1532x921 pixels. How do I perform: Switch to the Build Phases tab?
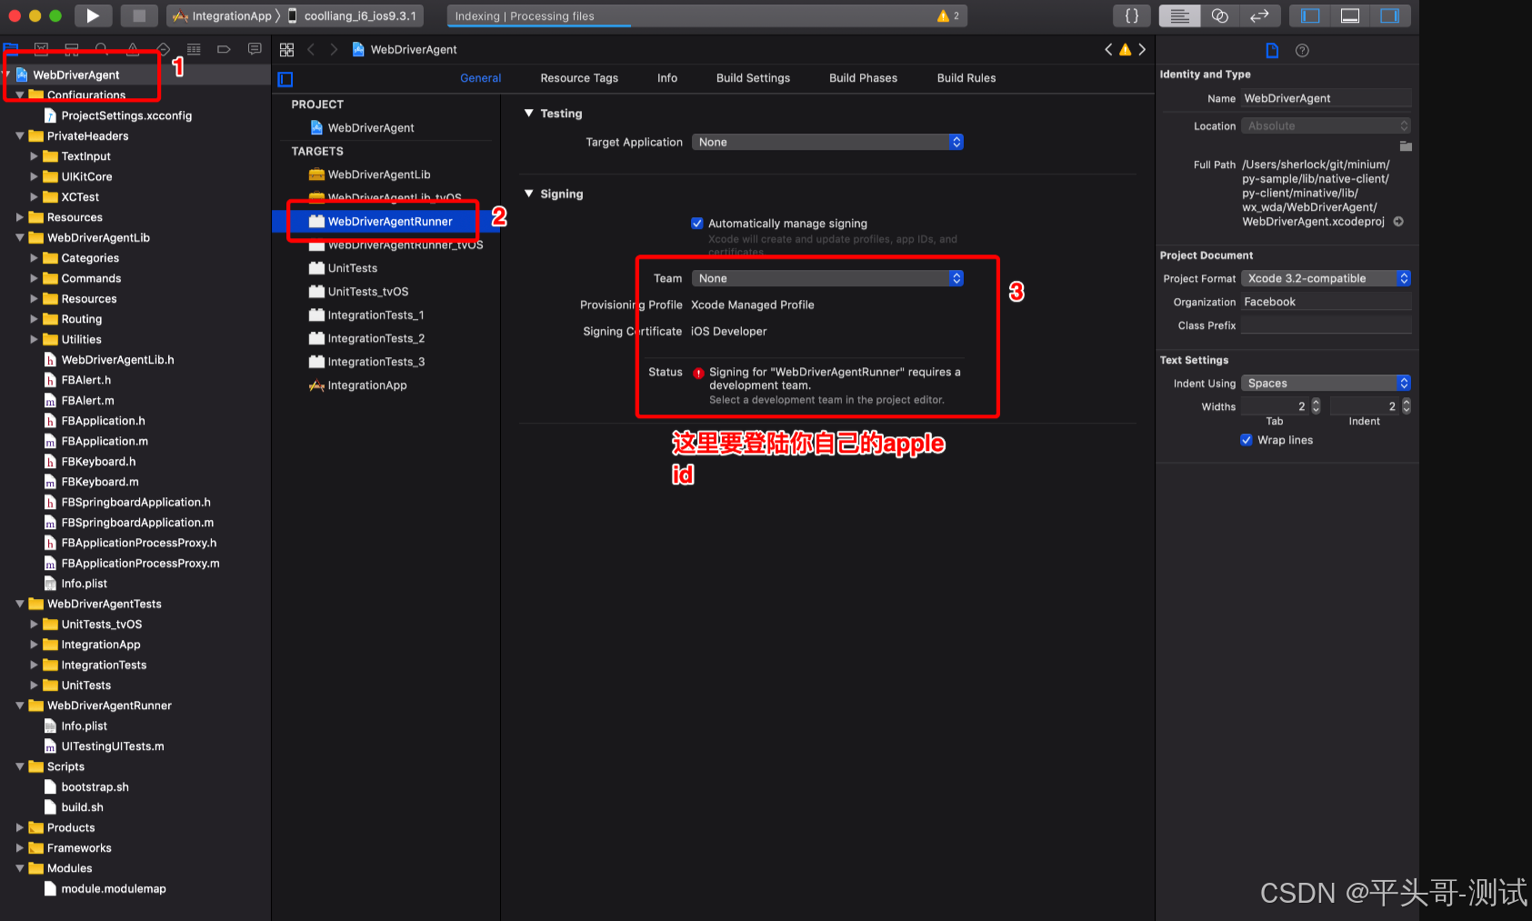click(863, 78)
